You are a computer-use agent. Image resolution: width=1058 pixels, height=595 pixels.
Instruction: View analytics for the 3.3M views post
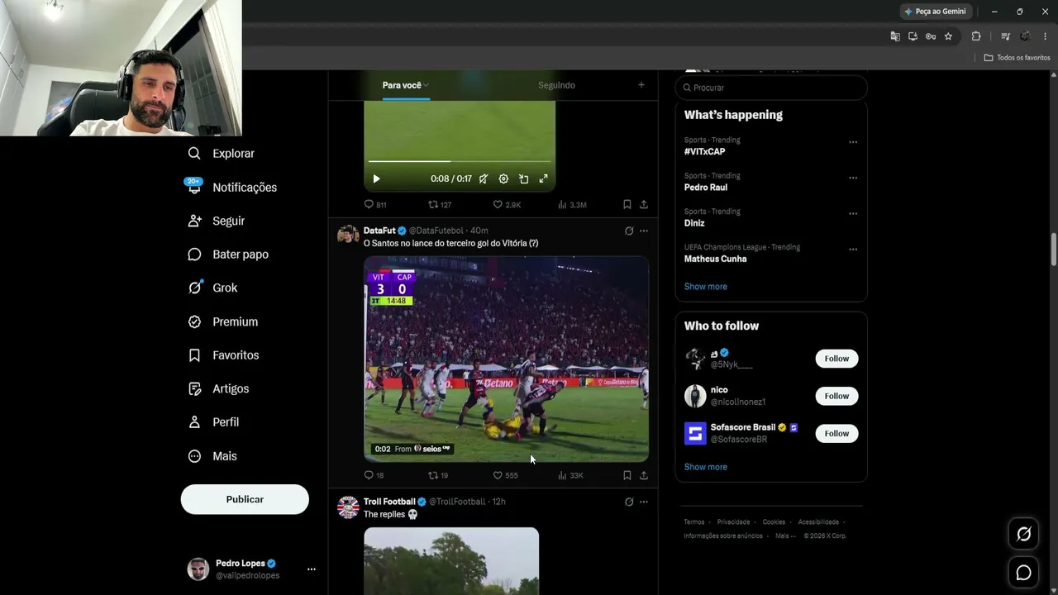(x=572, y=205)
